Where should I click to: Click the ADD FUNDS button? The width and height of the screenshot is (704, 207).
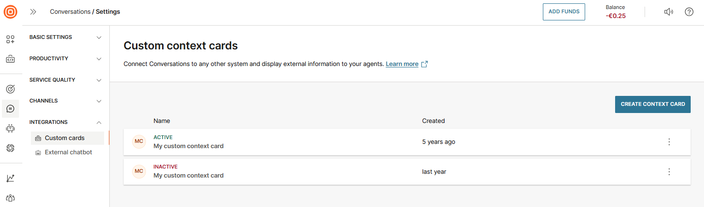564,12
